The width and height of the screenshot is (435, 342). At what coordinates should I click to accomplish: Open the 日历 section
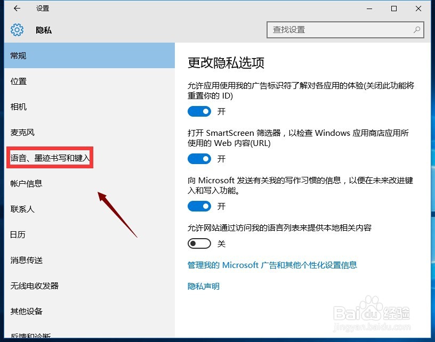coord(90,234)
